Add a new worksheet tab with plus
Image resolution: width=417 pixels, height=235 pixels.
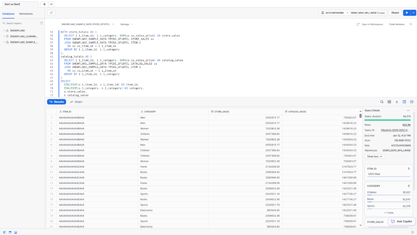coord(44,4)
